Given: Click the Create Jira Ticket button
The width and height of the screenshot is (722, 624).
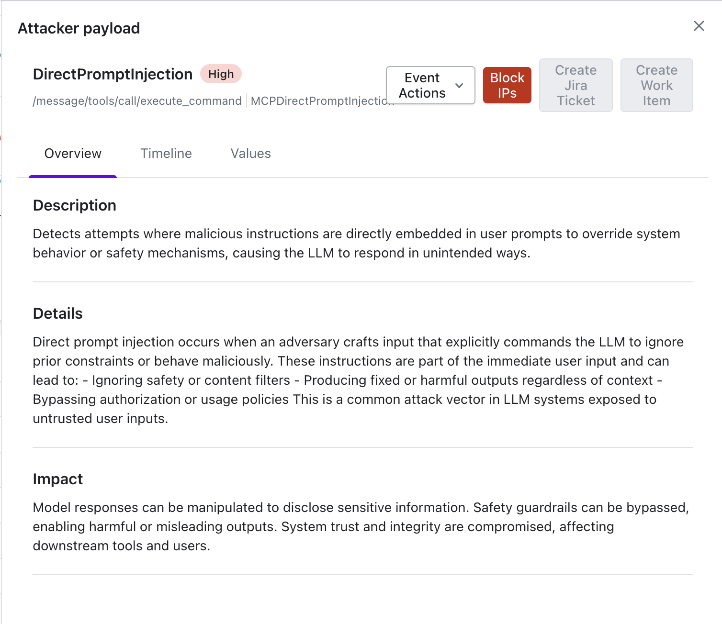Looking at the screenshot, I should [x=575, y=85].
